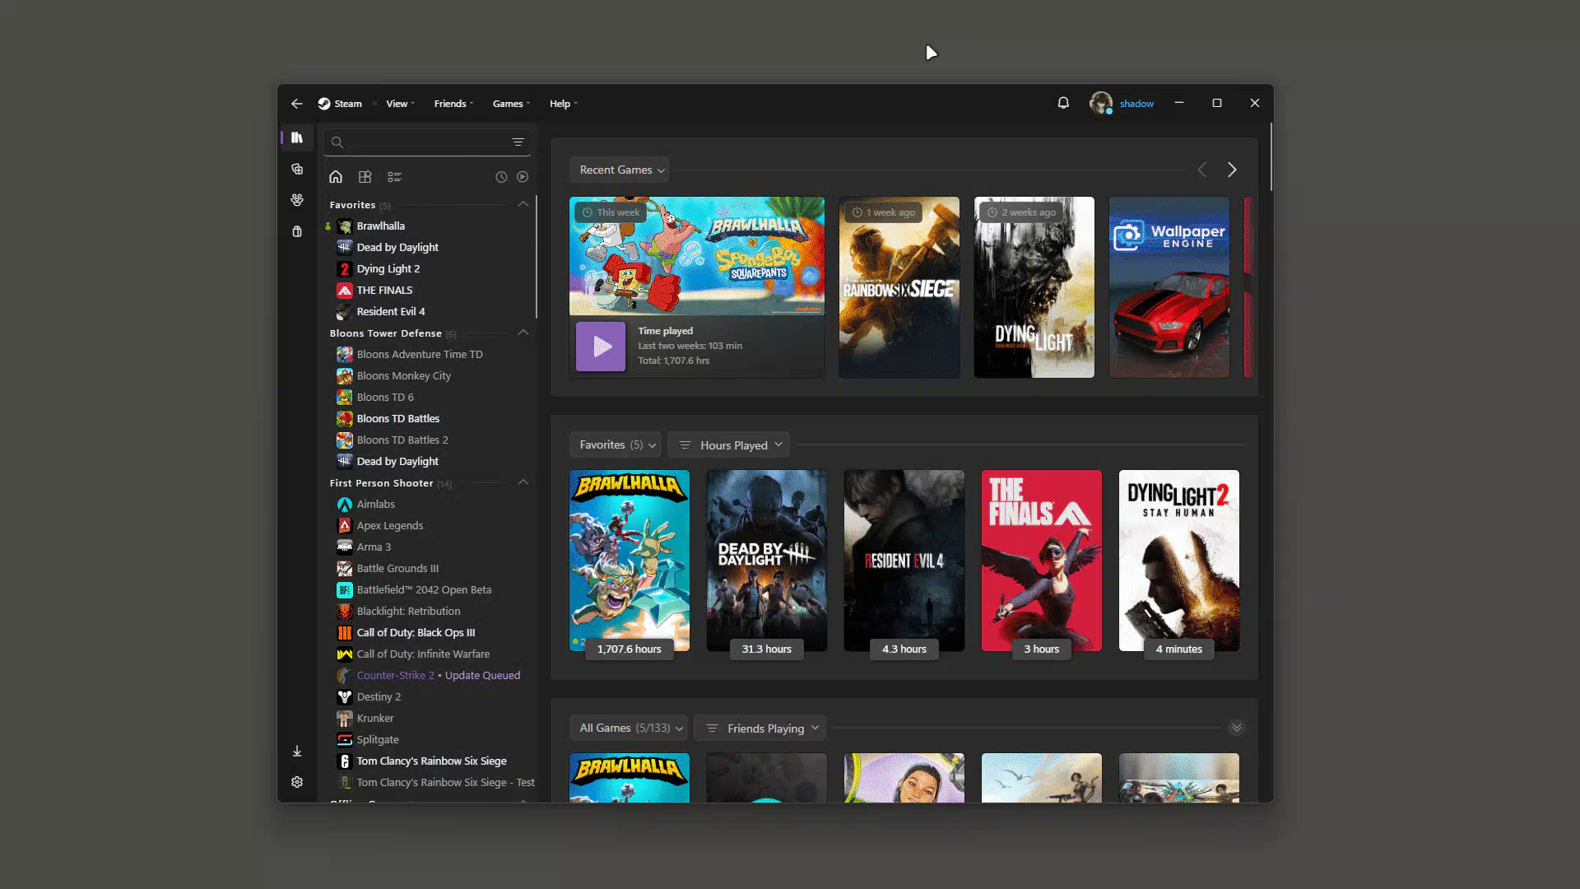
Task: Open Downloads from the sidebar
Action: pos(297,751)
